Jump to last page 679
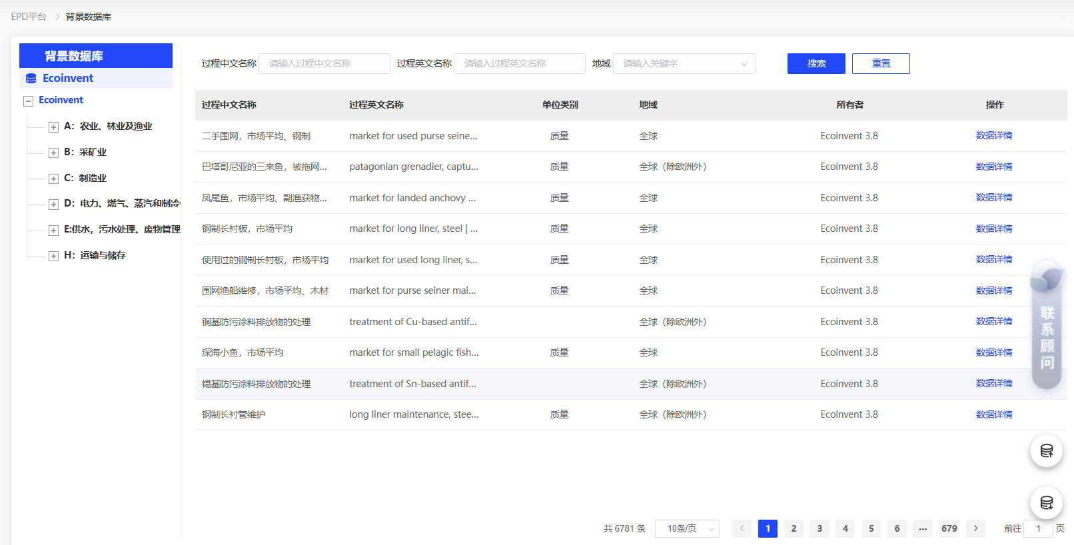The height and width of the screenshot is (545, 1074). click(949, 528)
